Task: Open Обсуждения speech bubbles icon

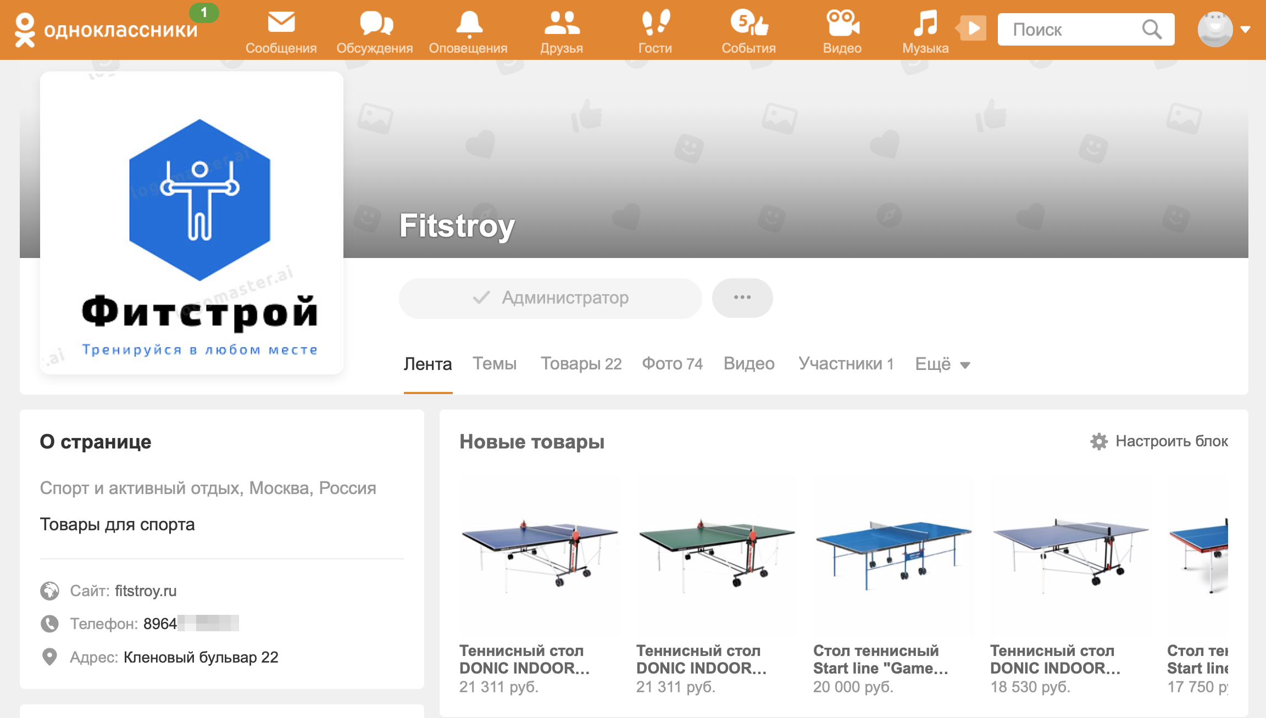Action: pos(376,23)
